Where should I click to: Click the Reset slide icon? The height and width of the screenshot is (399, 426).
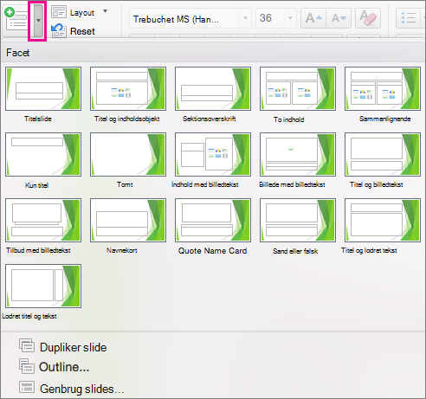tap(59, 31)
